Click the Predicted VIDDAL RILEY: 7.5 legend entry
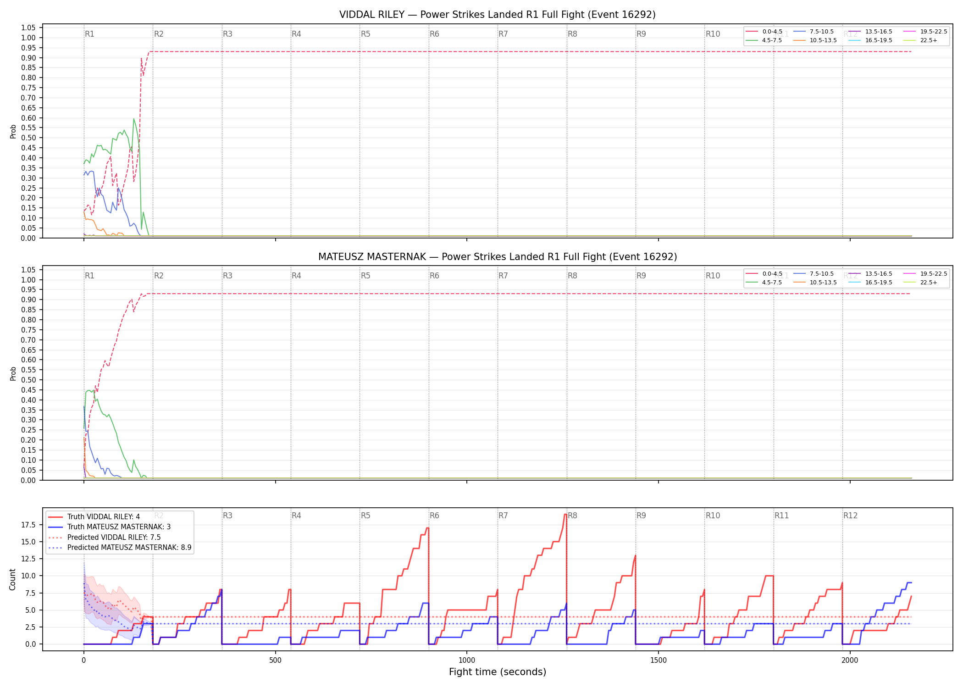The image size is (963, 688). tap(104, 538)
